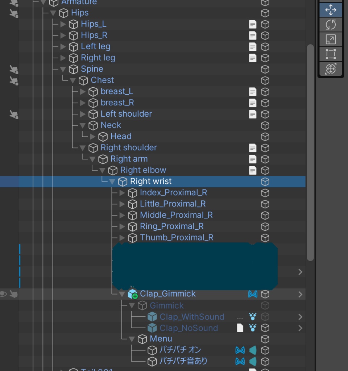Expand the Left shoulder node

pos(83,114)
